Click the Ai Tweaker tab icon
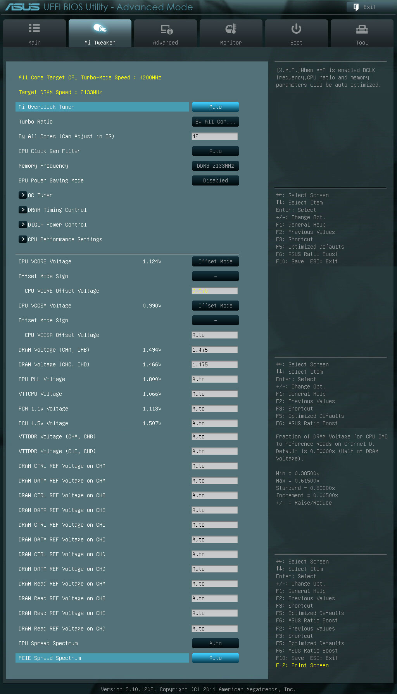The height and width of the screenshot is (694, 397). (x=100, y=28)
